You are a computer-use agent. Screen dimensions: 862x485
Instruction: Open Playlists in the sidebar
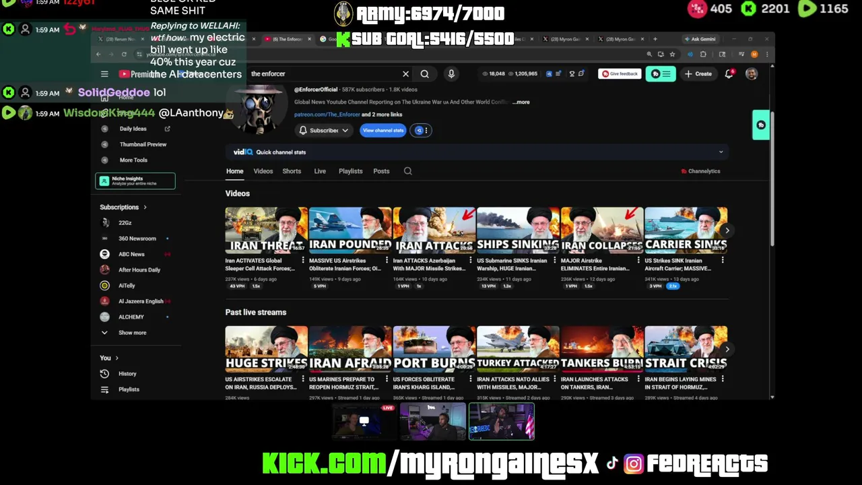click(129, 389)
